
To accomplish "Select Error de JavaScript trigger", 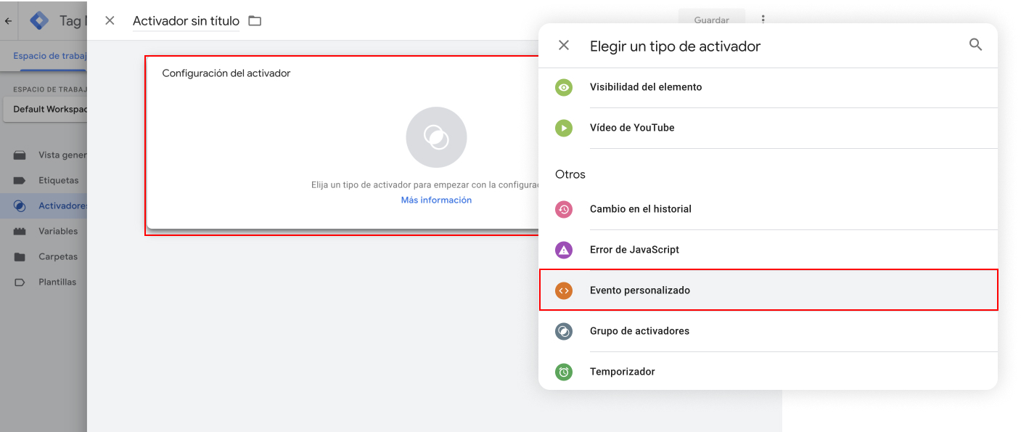I will click(768, 250).
